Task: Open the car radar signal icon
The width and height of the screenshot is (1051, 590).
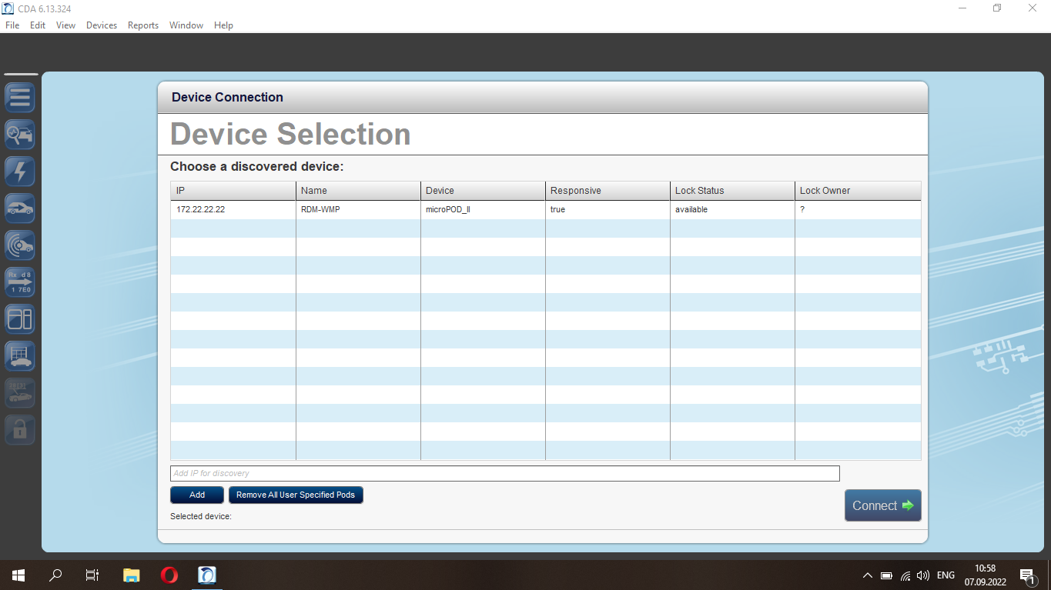Action: tap(20, 245)
